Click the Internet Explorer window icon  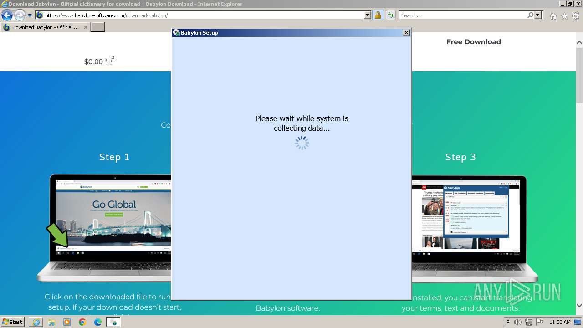coord(5,4)
